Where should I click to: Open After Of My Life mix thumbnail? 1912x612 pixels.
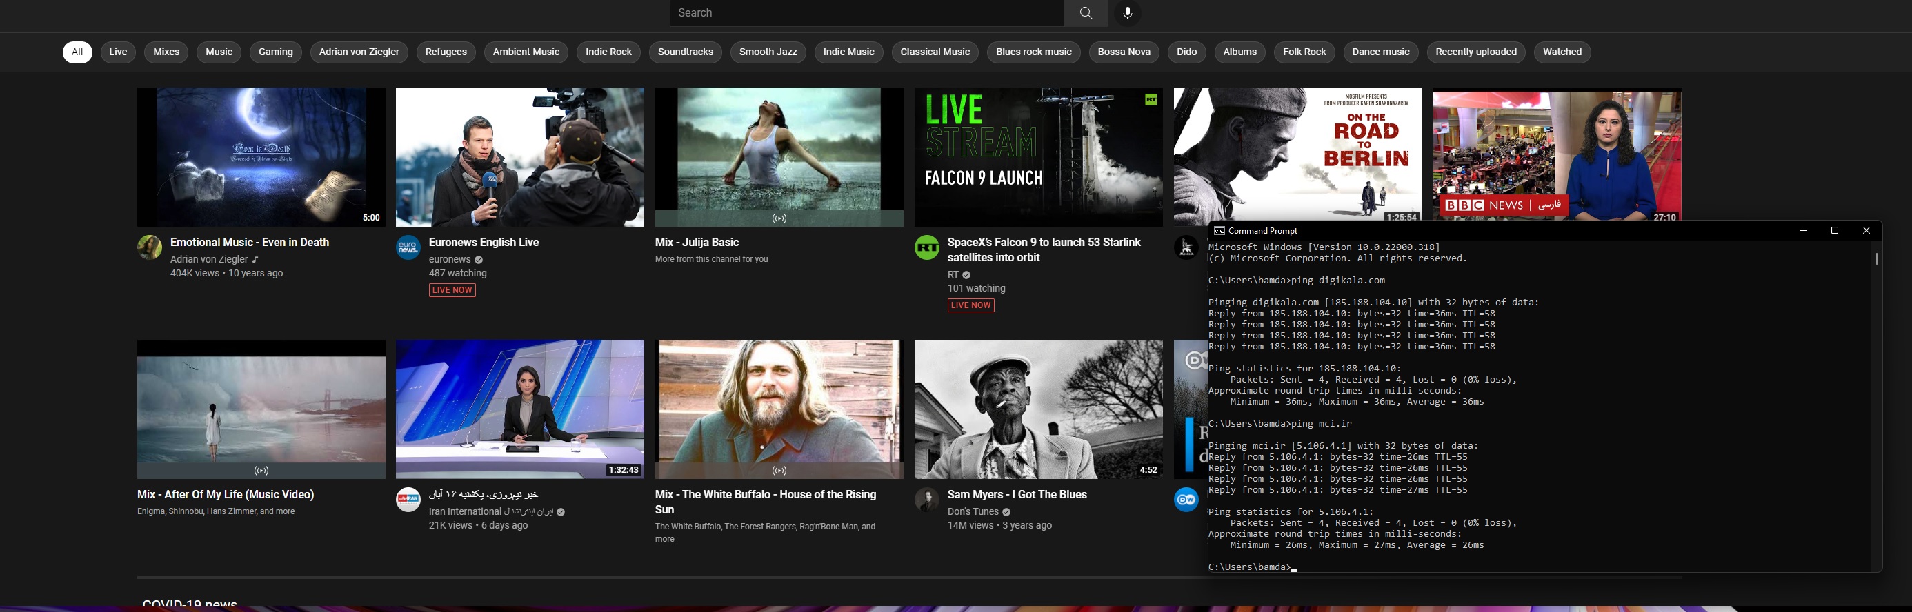(261, 409)
